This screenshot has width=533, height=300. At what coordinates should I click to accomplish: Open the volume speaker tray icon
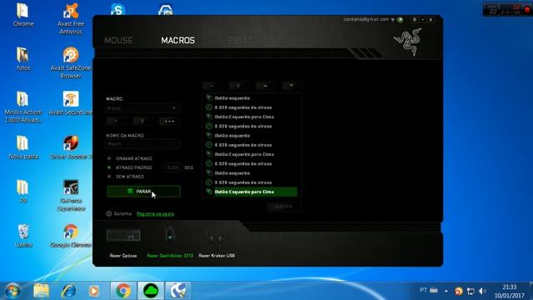(x=482, y=291)
